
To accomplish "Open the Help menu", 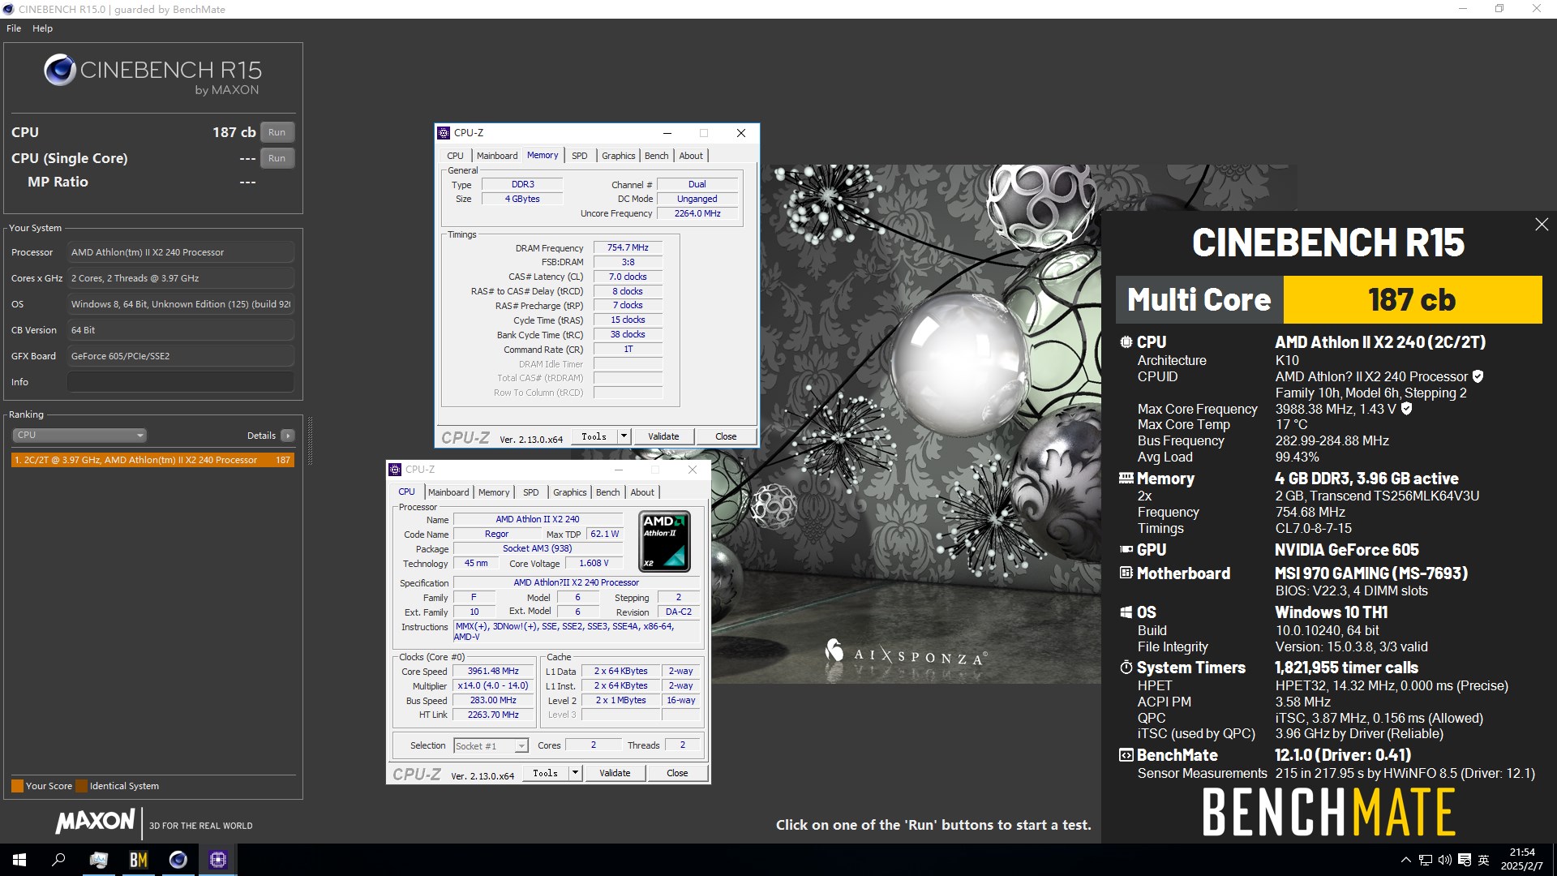I will pos(42,28).
